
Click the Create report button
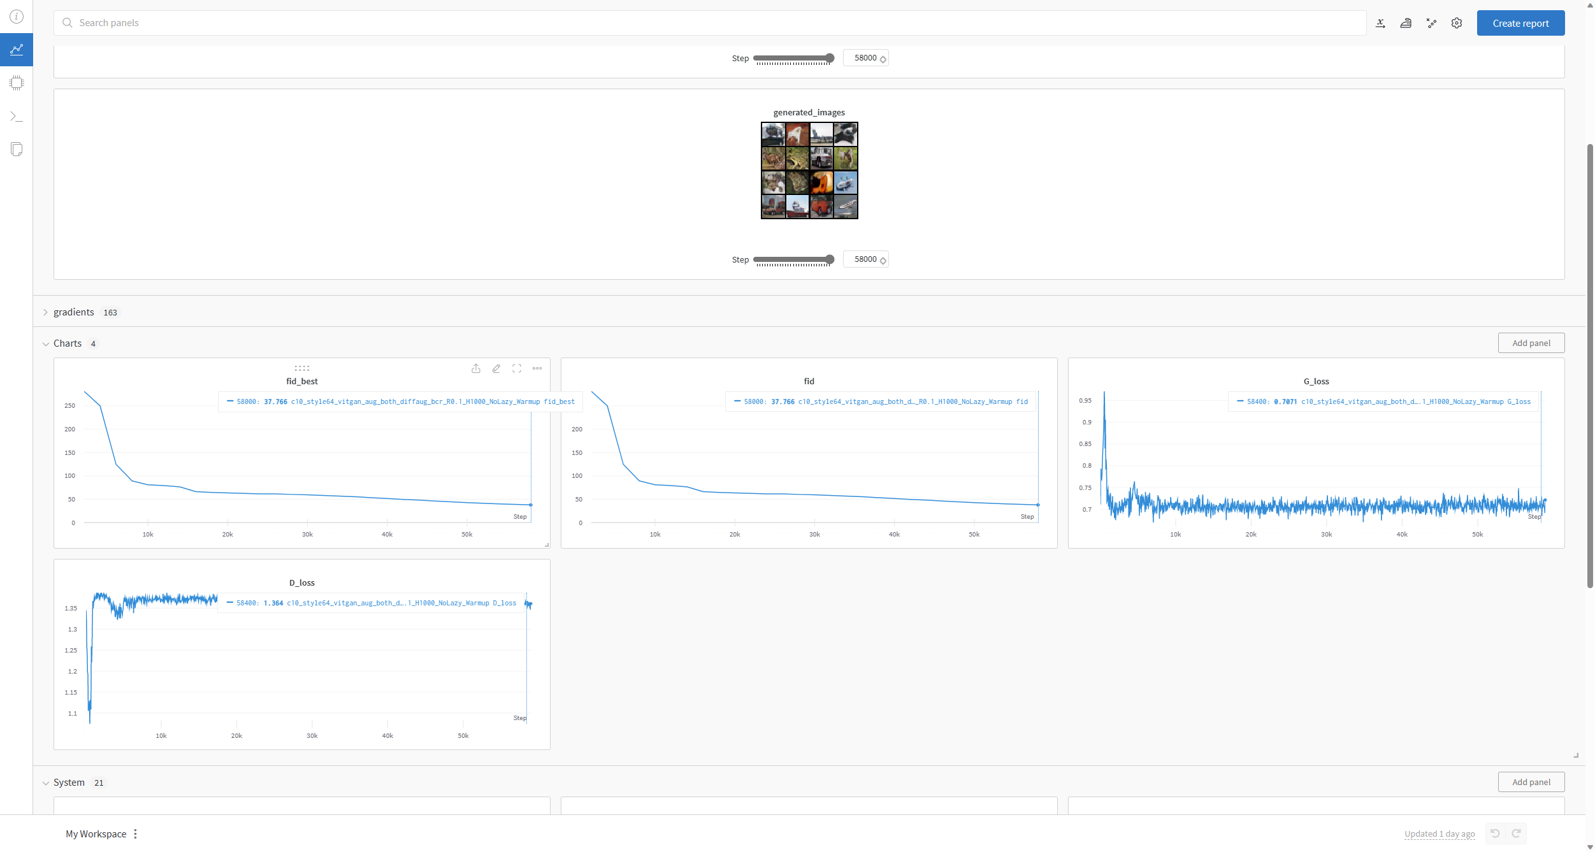tap(1520, 23)
